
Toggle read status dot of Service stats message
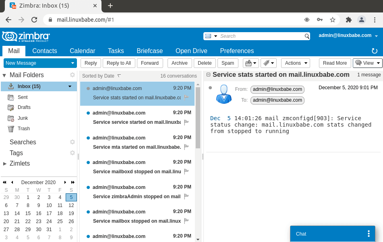pos(88,88)
